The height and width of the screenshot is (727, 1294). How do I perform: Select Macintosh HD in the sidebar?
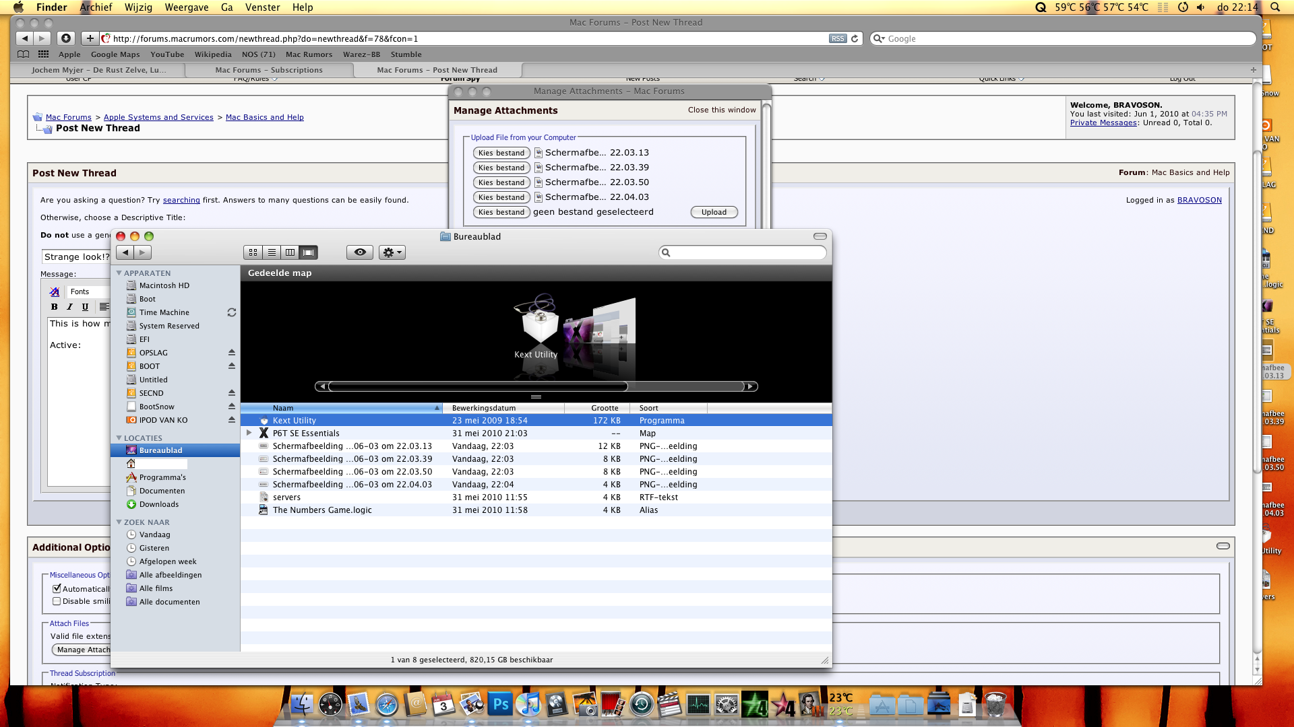pos(164,285)
